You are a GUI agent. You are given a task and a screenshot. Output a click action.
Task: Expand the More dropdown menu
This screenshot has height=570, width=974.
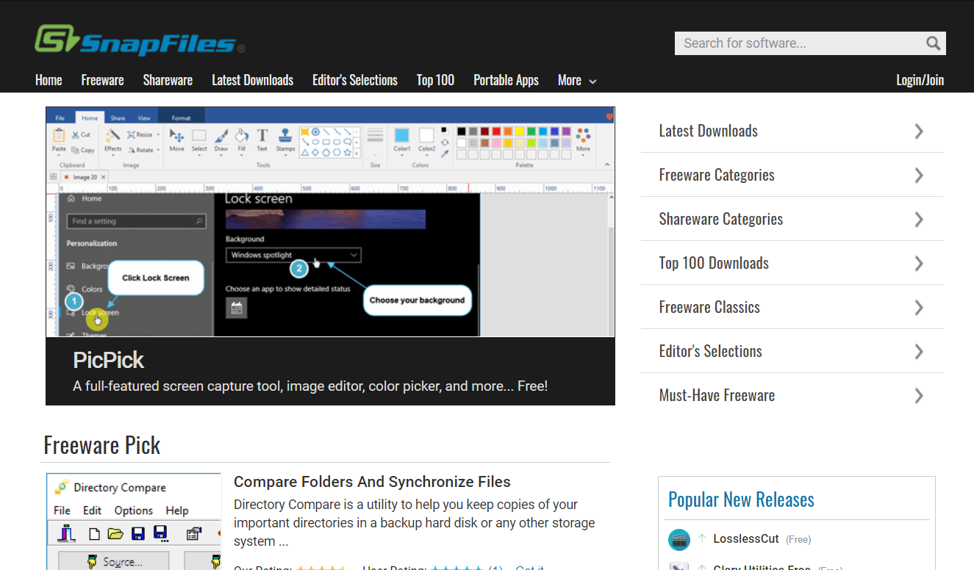(577, 80)
